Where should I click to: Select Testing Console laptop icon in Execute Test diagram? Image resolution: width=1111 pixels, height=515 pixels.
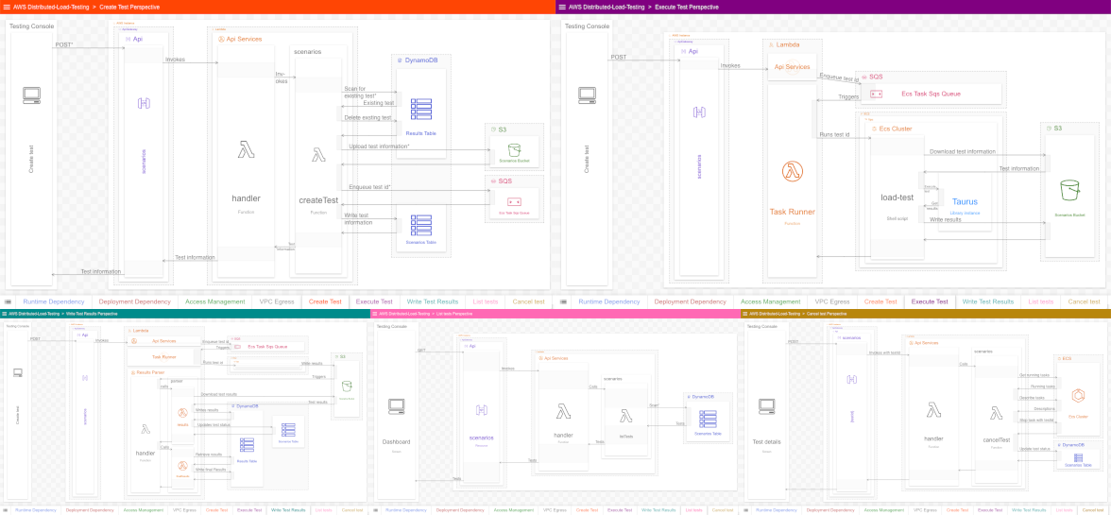click(x=588, y=95)
